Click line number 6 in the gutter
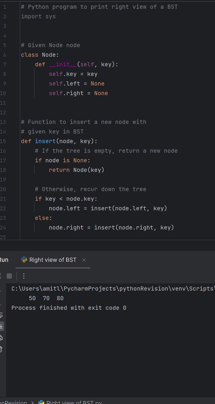The image size is (215, 404). [x=5, y=55]
